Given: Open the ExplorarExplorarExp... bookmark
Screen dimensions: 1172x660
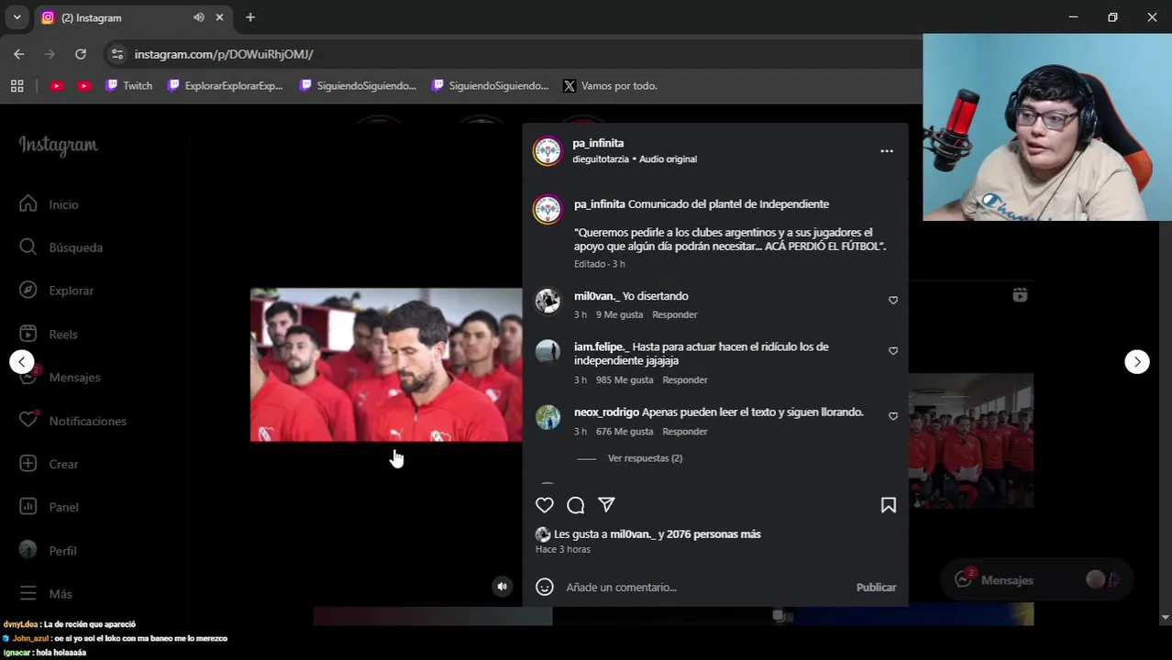Looking at the screenshot, I should tap(226, 85).
